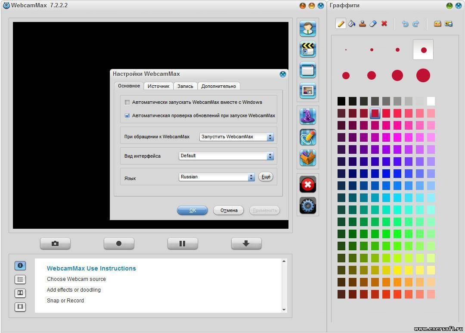This screenshot has width=465, height=333.
Task: Select the paint bucket fill tool
Action: pyautogui.click(x=352, y=23)
